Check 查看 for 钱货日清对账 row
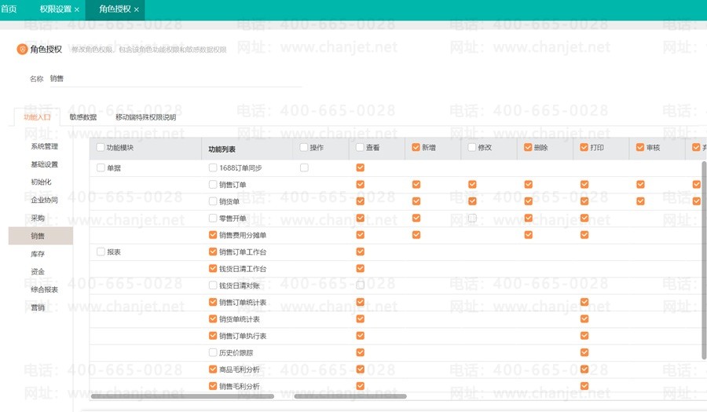The height and width of the screenshot is (412, 707). pyautogui.click(x=361, y=285)
